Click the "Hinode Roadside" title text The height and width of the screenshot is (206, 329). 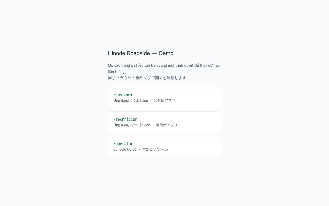[x=129, y=53]
